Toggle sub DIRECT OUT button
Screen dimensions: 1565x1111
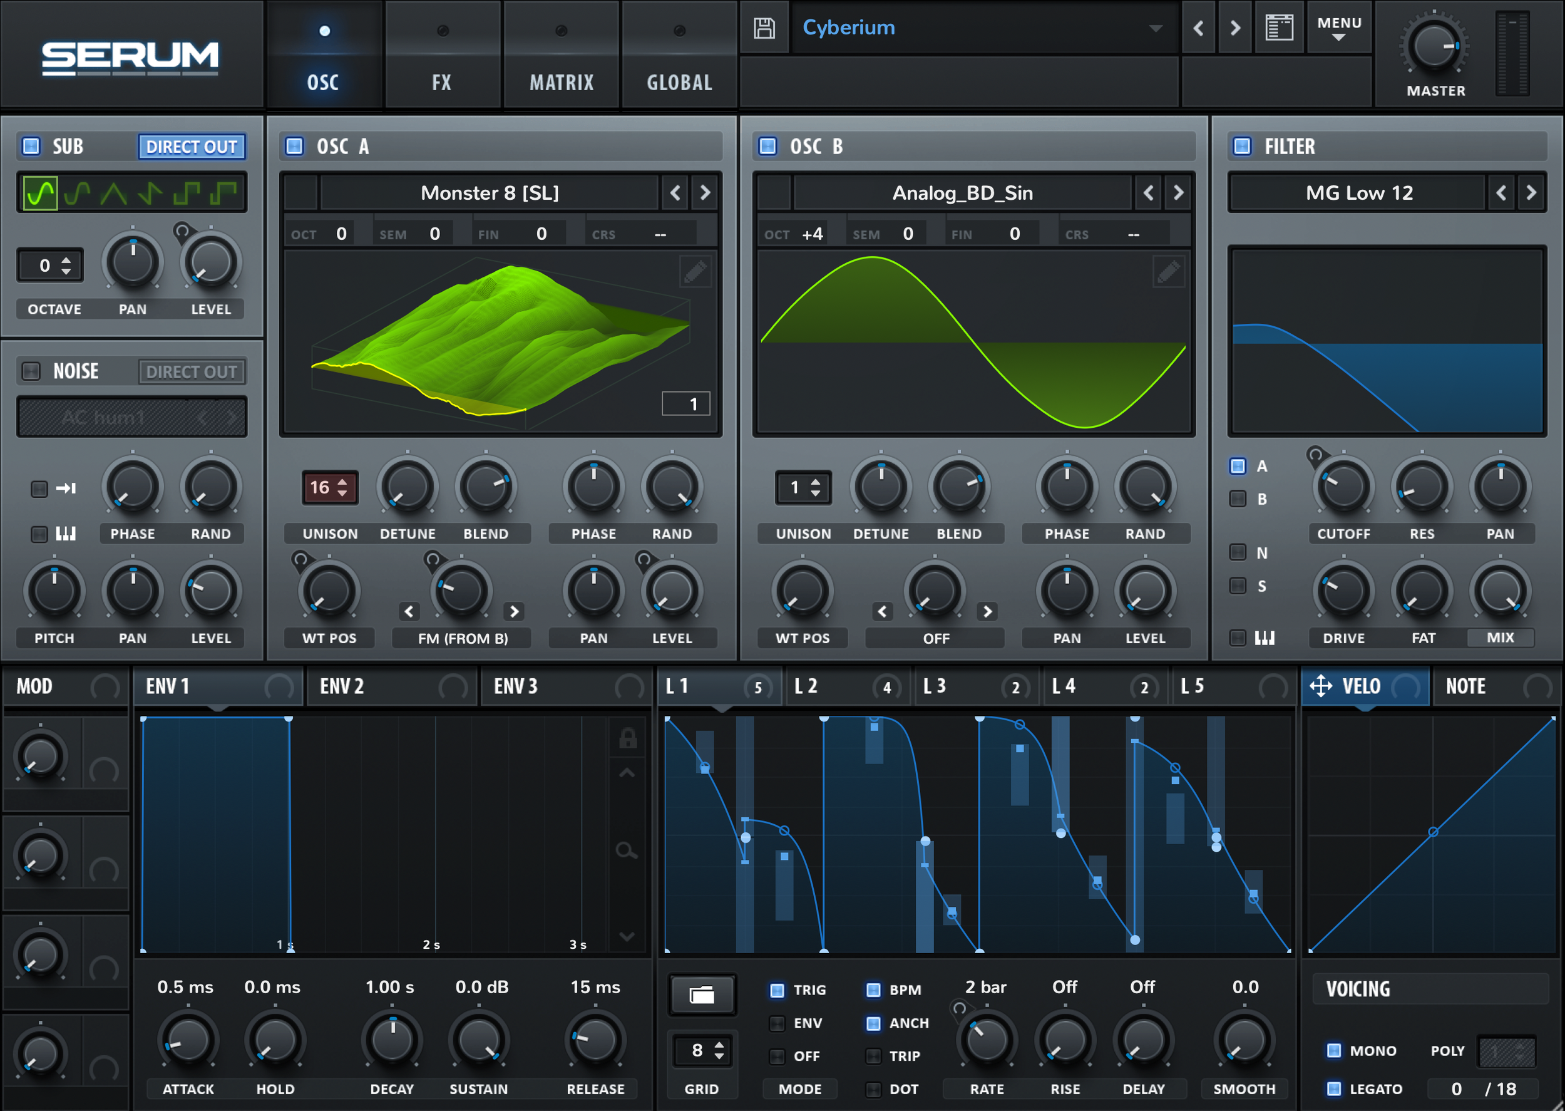point(192,147)
